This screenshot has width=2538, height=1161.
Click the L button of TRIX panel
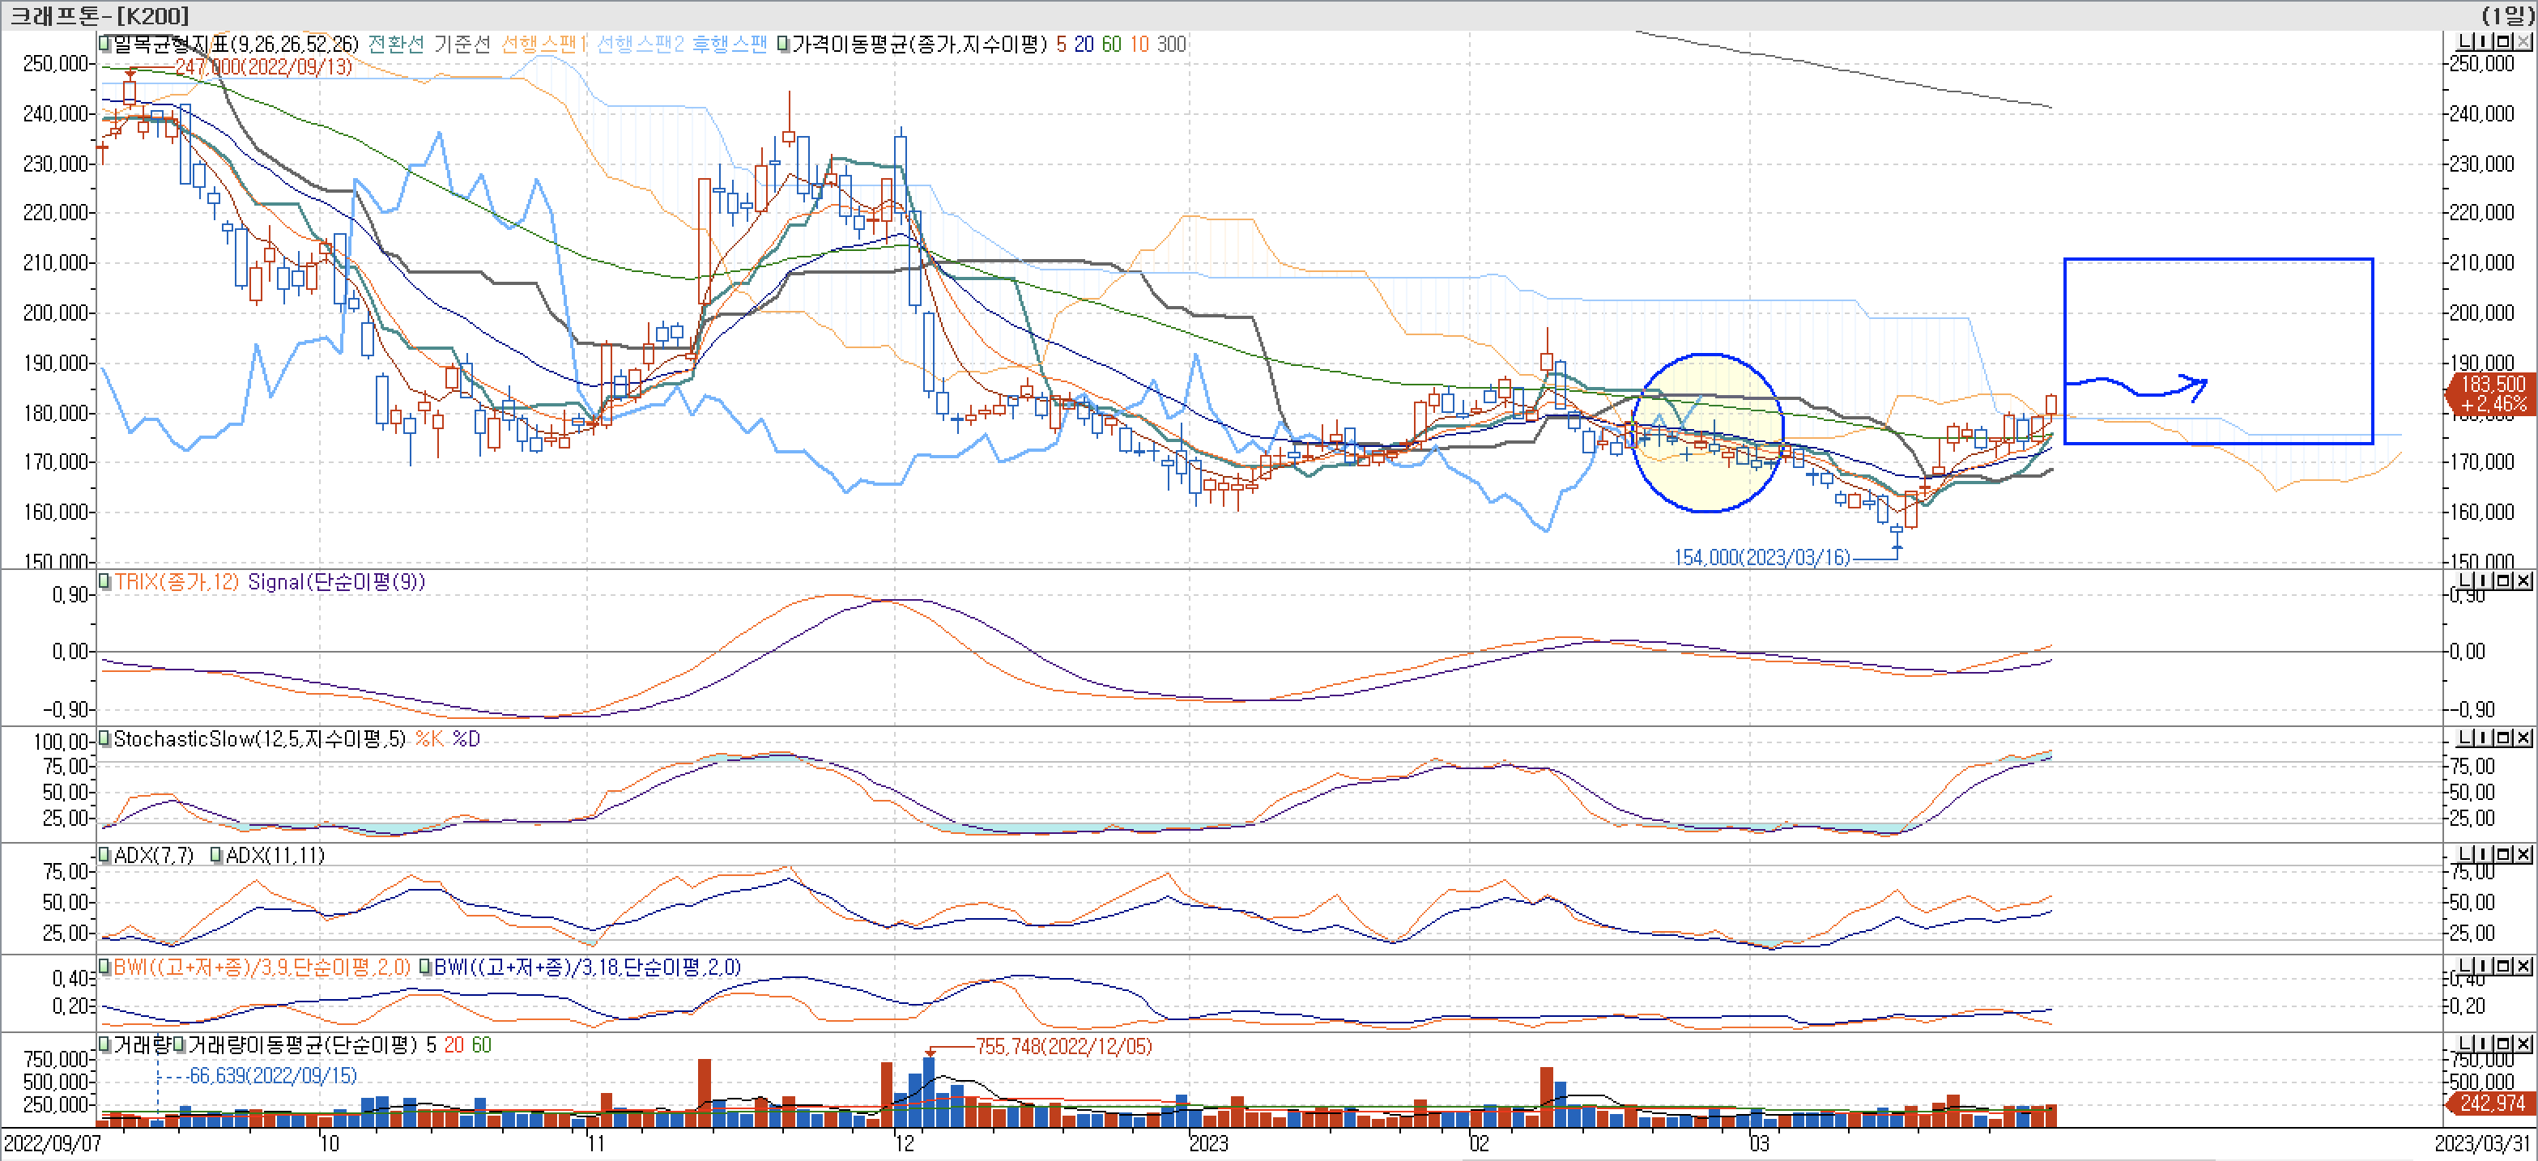[2464, 580]
